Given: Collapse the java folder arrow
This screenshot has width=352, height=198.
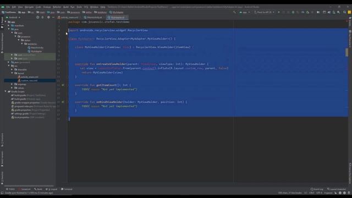Looking at the screenshot, I should [9, 29].
